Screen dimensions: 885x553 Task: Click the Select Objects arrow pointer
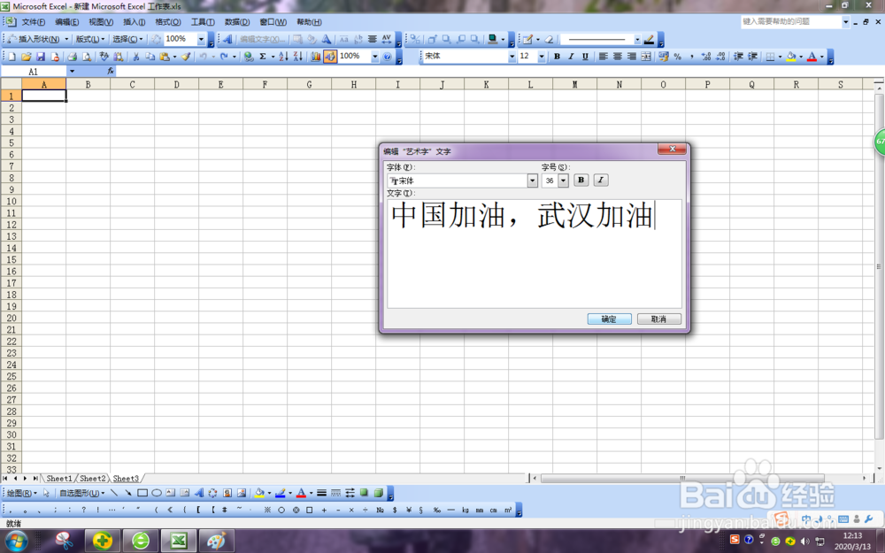[x=46, y=493]
